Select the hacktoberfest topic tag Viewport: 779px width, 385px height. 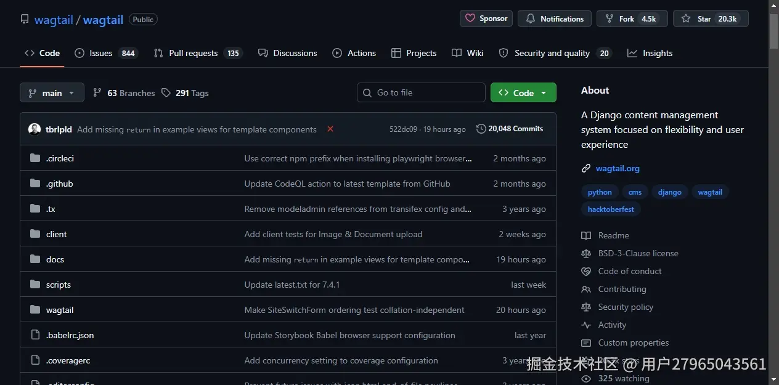[611, 209]
